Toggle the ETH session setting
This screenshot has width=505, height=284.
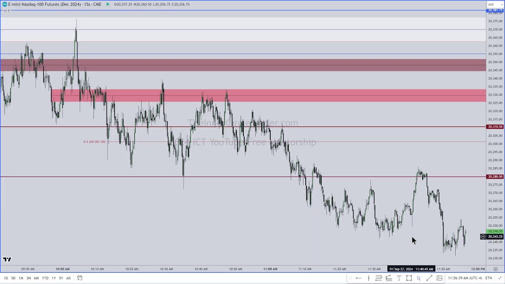pyautogui.click(x=488, y=278)
